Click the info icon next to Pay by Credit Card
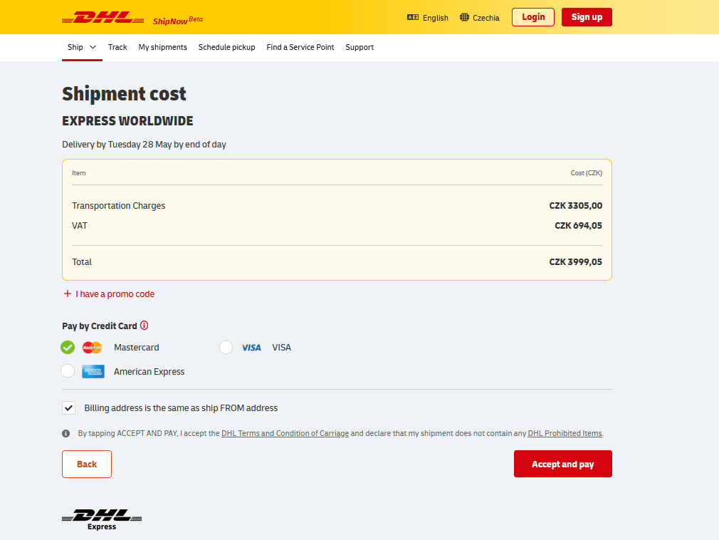719x540 pixels. point(144,326)
